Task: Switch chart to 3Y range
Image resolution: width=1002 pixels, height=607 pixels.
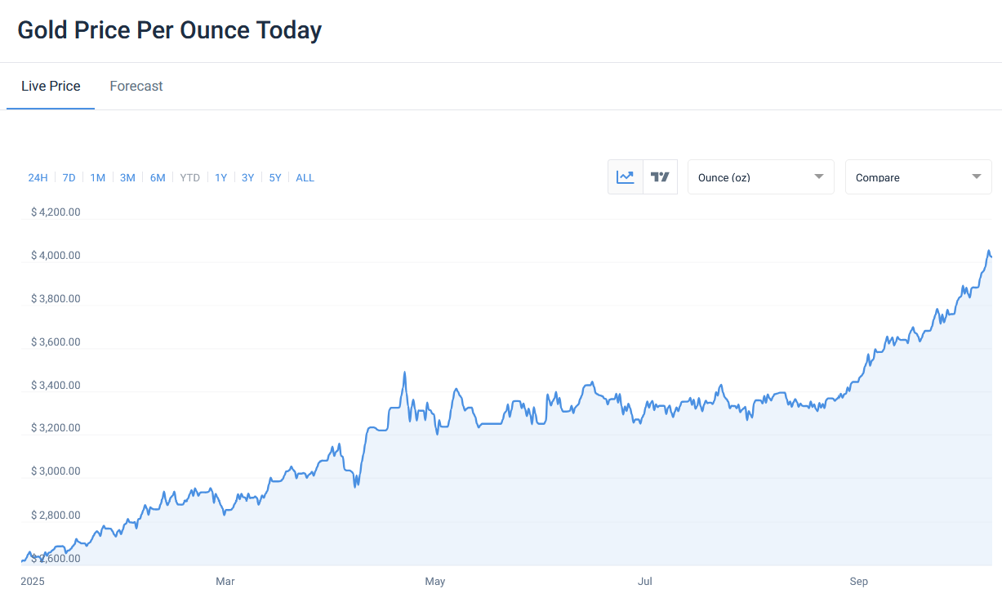Action: pos(247,178)
